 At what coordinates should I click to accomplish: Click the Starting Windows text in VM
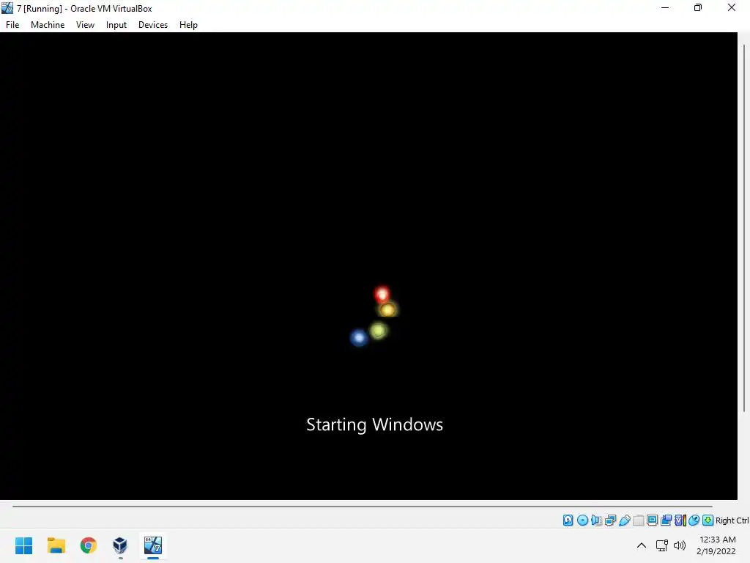[374, 425]
